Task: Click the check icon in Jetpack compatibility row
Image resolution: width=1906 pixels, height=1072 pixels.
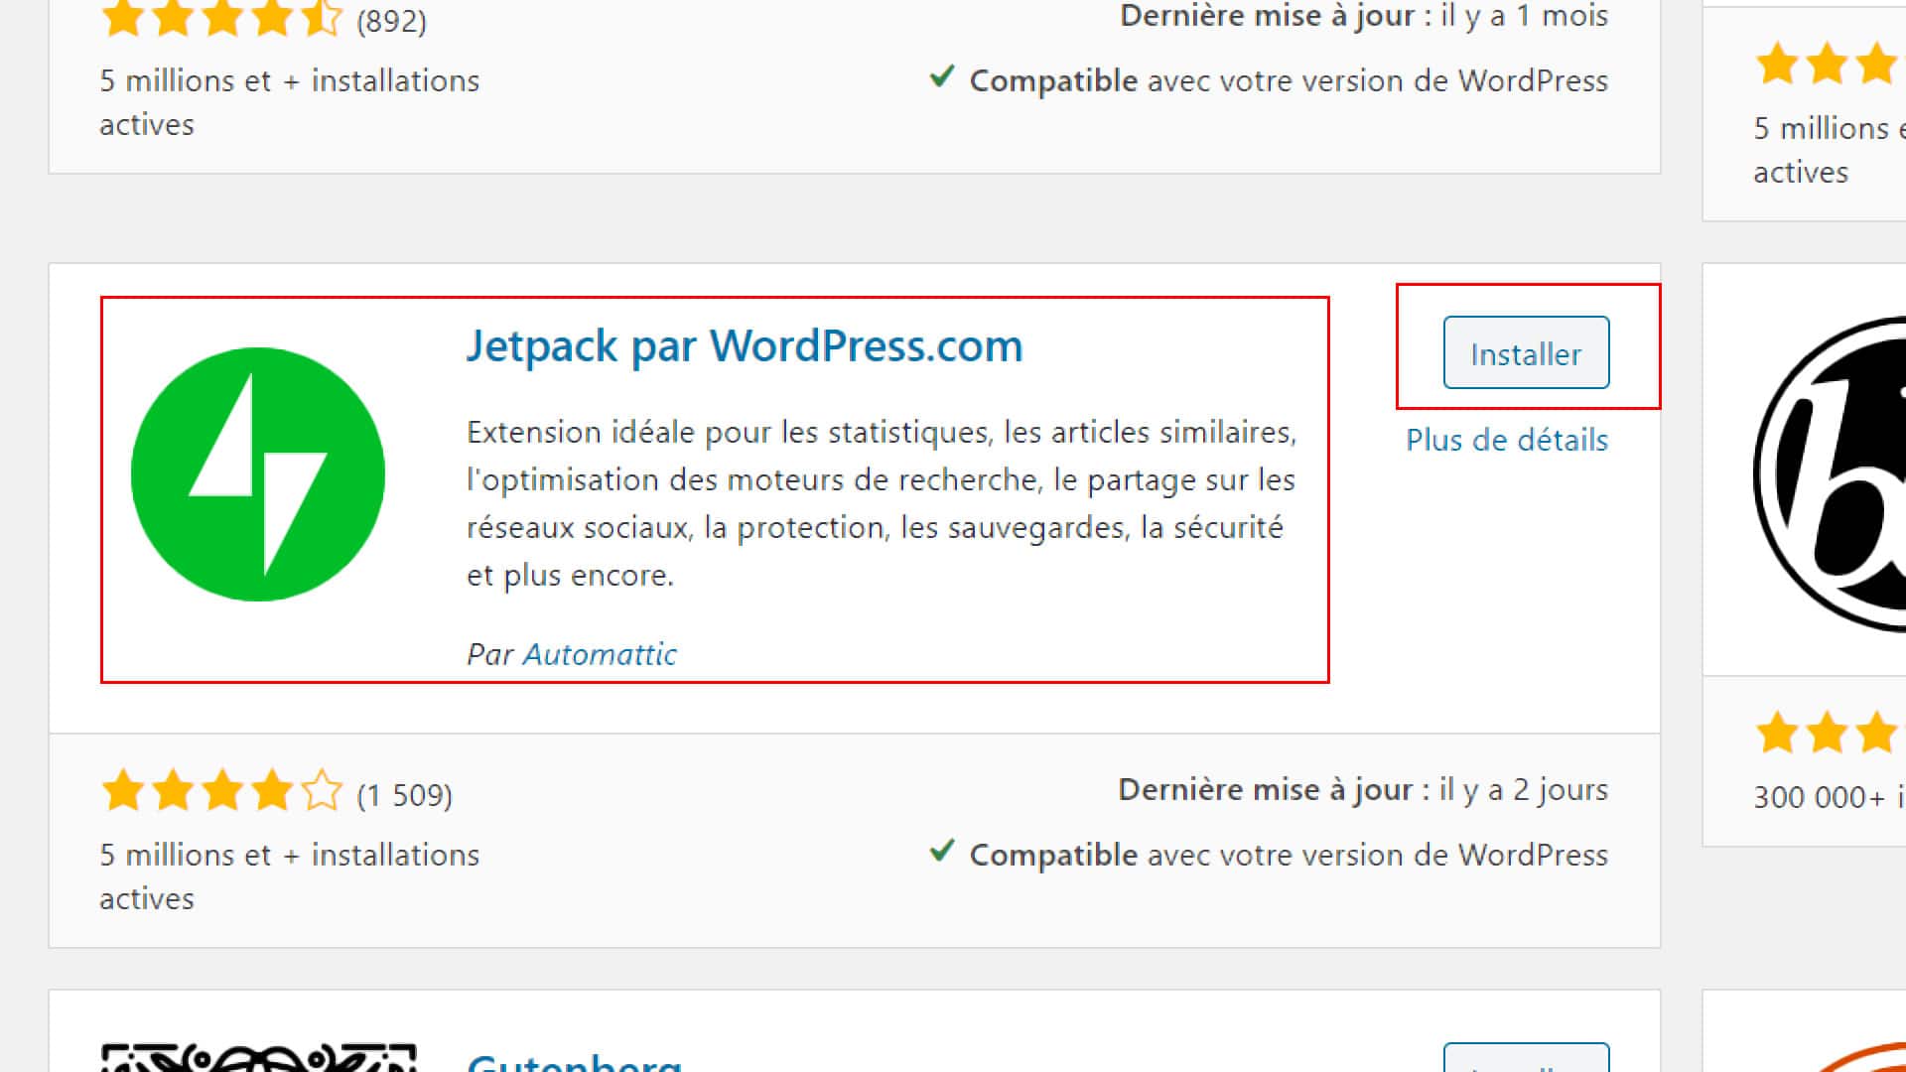Action: point(942,852)
